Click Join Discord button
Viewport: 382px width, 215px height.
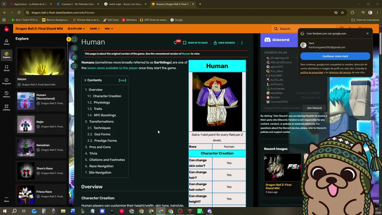click(314, 108)
